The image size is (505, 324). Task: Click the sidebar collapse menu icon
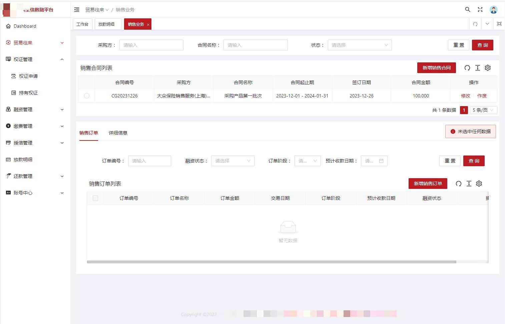click(77, 10)
